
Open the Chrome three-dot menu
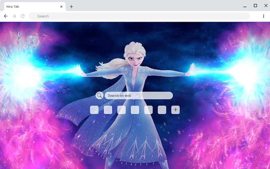tap(264, 16)
